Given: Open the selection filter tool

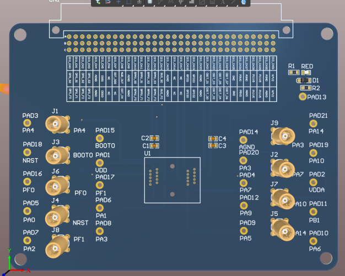Looking at the screenshot, I should pyautogui.click(x=98, y=3).
